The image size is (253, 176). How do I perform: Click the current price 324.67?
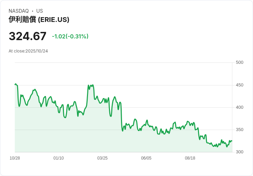point(27,36)
